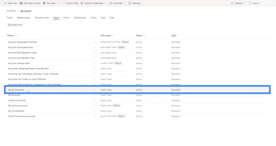Viewport: 276px width, 146px height.
Task: Click the Add view plus icon
Action: click(x=5, y=3)
